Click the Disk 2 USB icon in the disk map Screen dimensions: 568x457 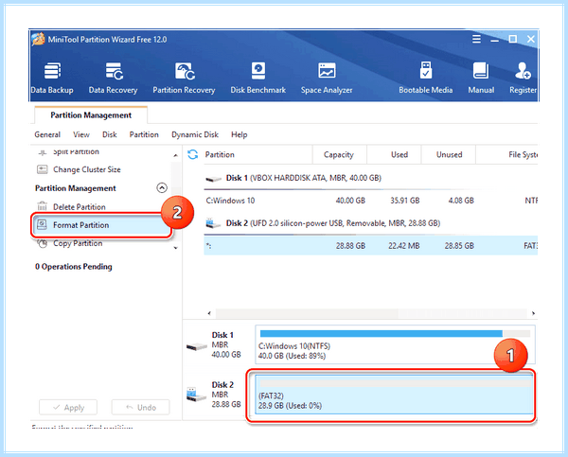(196, 395)
